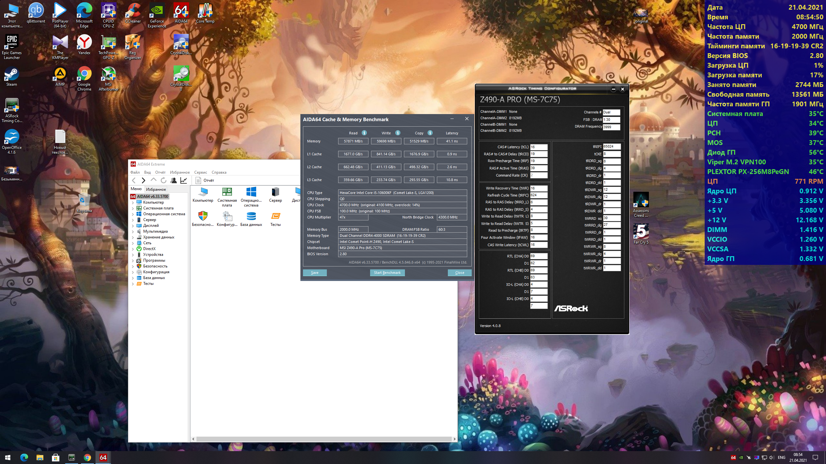Screen dimensions: 826x464
Task: Click the tREFI value input field
Action: [x=611, y=147]
